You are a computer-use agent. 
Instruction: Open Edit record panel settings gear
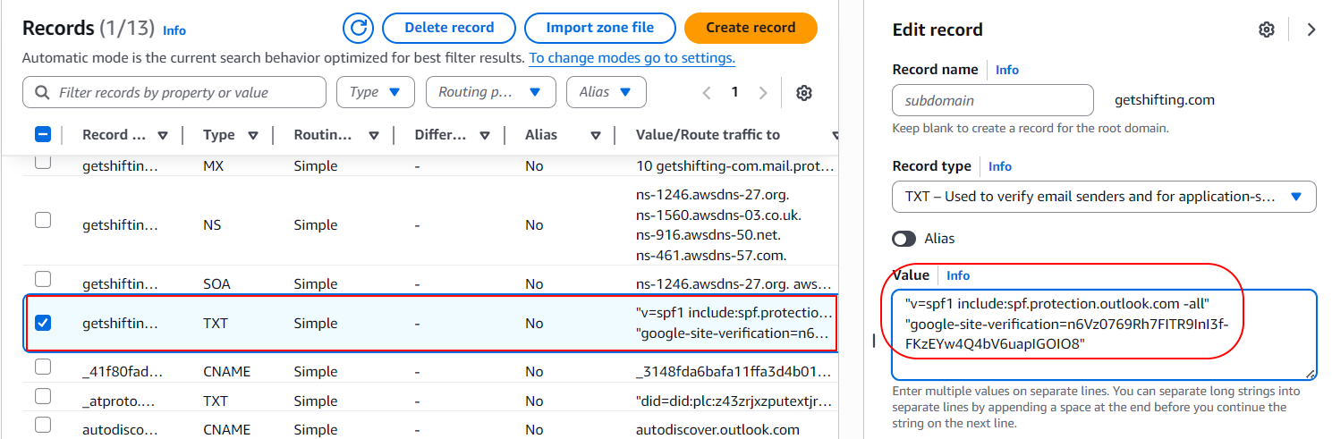1267,30
